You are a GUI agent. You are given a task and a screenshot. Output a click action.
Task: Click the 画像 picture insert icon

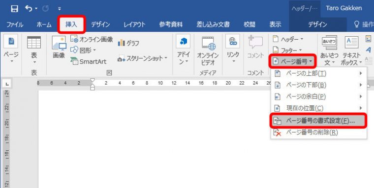(59, 47)
